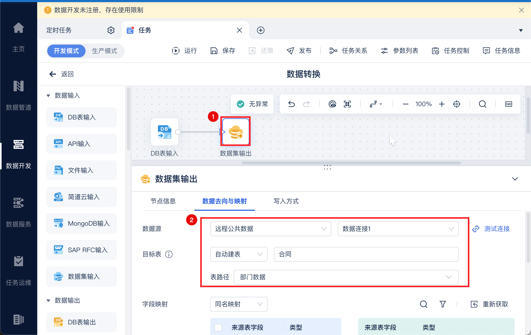The width and height of the screenshot is (531, 335).
Task: Select 开发模式 mode toggle
Action: click(66, 51)
